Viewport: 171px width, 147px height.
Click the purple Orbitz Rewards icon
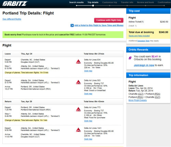point(130,58)
